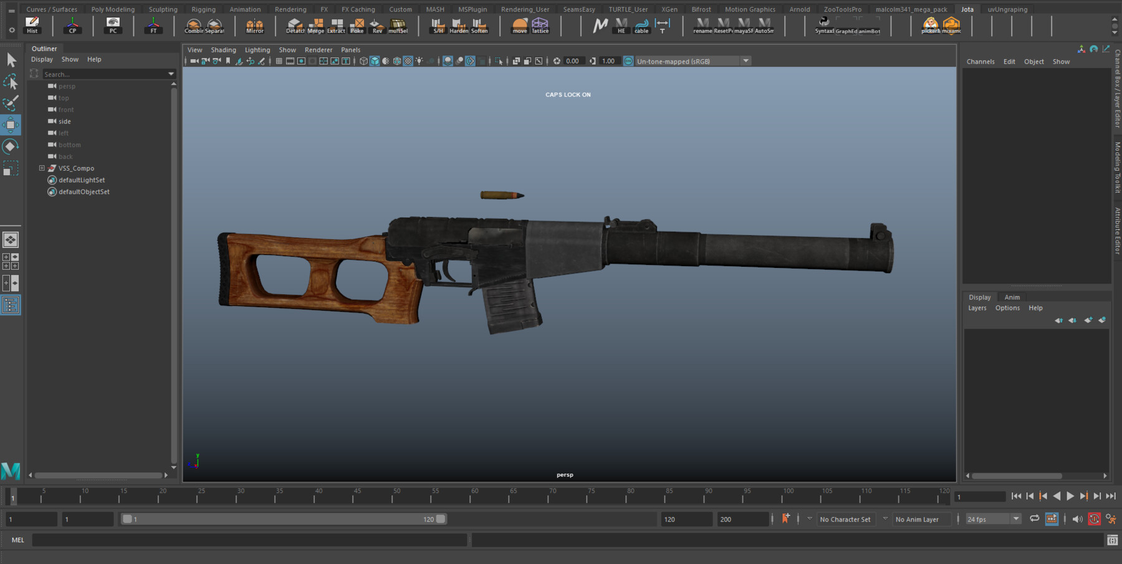This screenshot has width=1122, height=564.
Task: Click the lattice icon on the shelf
Action: point(540,26)
